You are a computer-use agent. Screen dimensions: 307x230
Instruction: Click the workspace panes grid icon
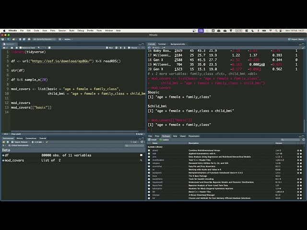pos(60,39)
